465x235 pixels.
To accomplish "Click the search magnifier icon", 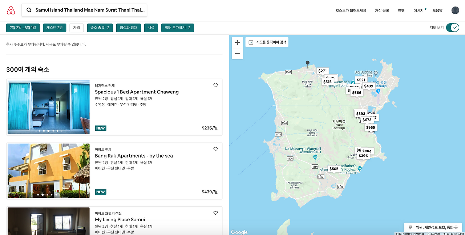I will [29, 10].
